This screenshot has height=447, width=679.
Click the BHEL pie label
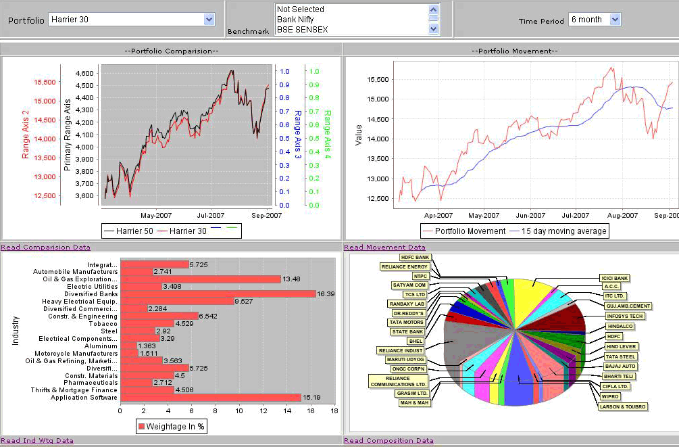click(x=416, y=342)
